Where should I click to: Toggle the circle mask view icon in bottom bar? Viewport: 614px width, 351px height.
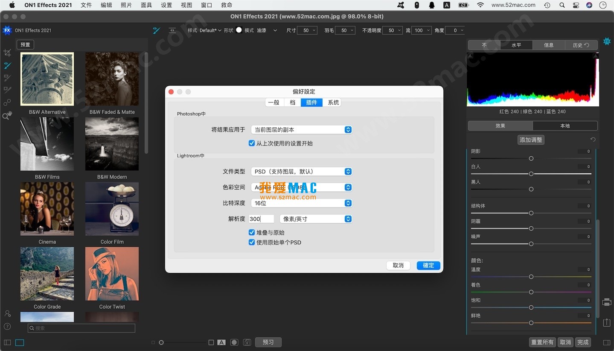(234, 342)
